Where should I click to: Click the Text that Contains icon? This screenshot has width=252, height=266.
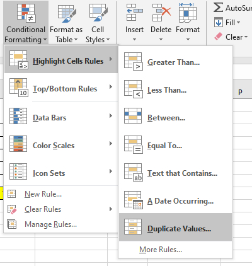(x=134, y=172)
